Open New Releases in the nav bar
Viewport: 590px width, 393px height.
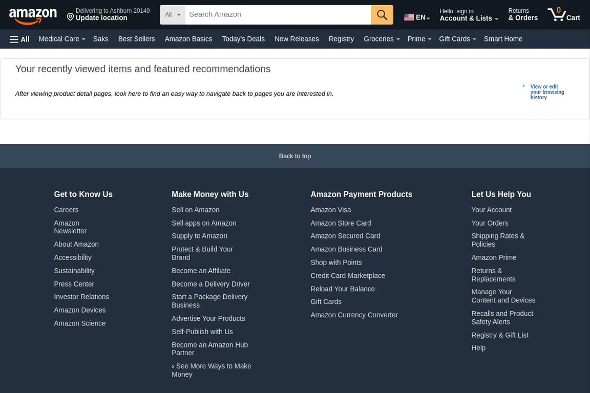pyautogui.click(x=297, y=39)
